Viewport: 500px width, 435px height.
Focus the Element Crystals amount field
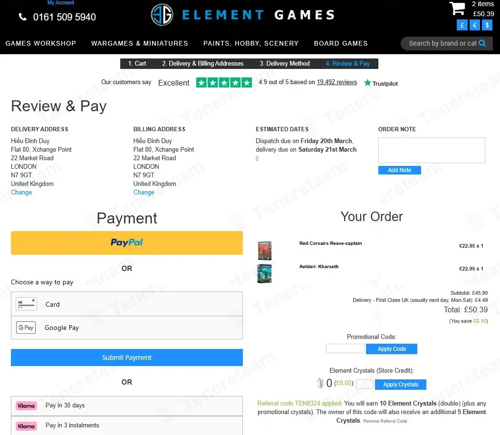coord(365,384)
